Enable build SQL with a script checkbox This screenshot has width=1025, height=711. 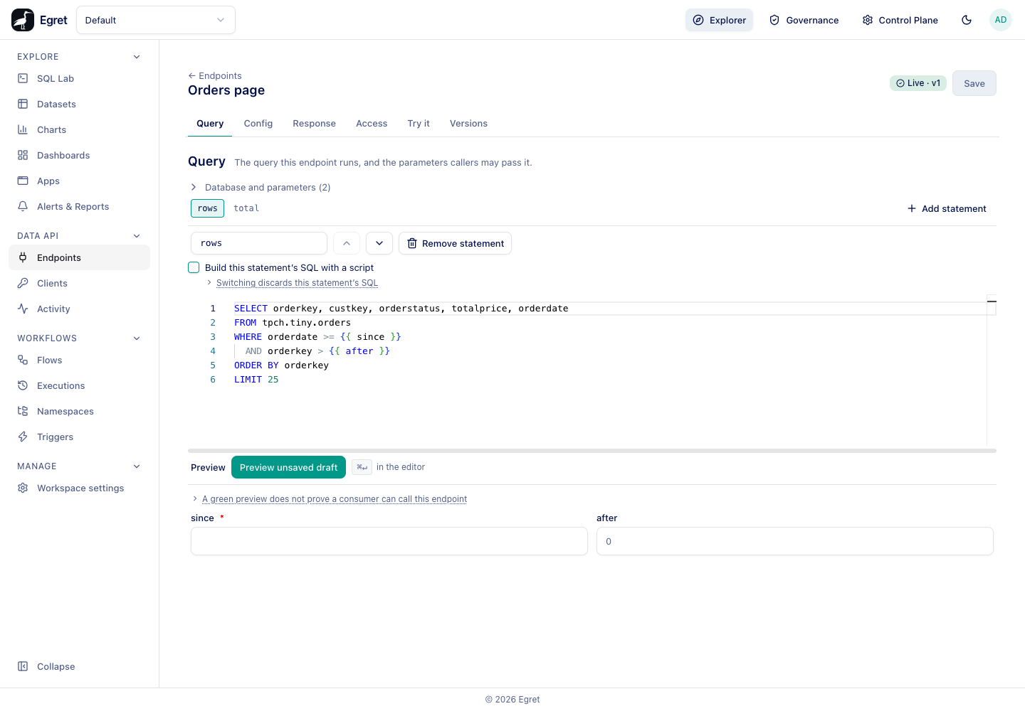coord(194,267)
